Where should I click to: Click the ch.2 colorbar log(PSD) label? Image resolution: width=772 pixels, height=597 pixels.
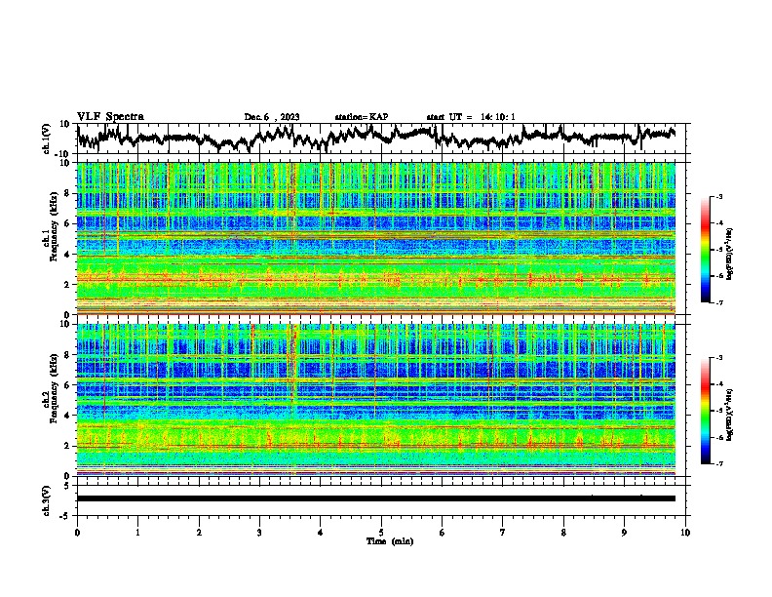pos(731,415)
